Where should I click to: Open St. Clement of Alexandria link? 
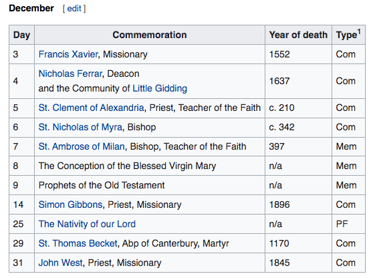pos(92,108)
